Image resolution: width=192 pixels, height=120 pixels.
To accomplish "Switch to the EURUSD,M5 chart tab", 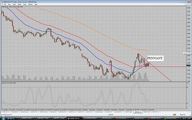I will [x=15, y=112].
